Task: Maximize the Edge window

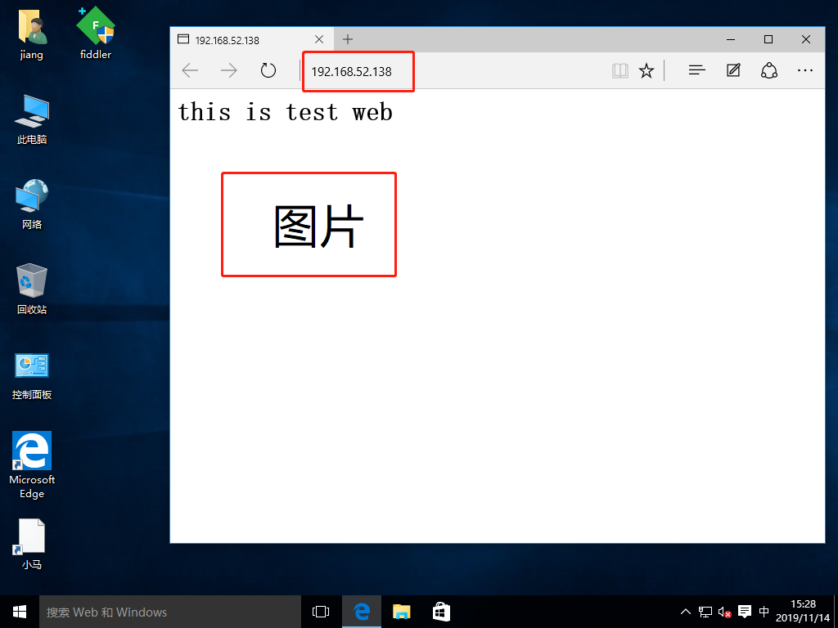Action: [768, 39]
